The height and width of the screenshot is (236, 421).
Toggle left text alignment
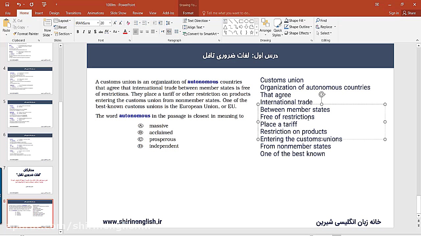point(136,32)
